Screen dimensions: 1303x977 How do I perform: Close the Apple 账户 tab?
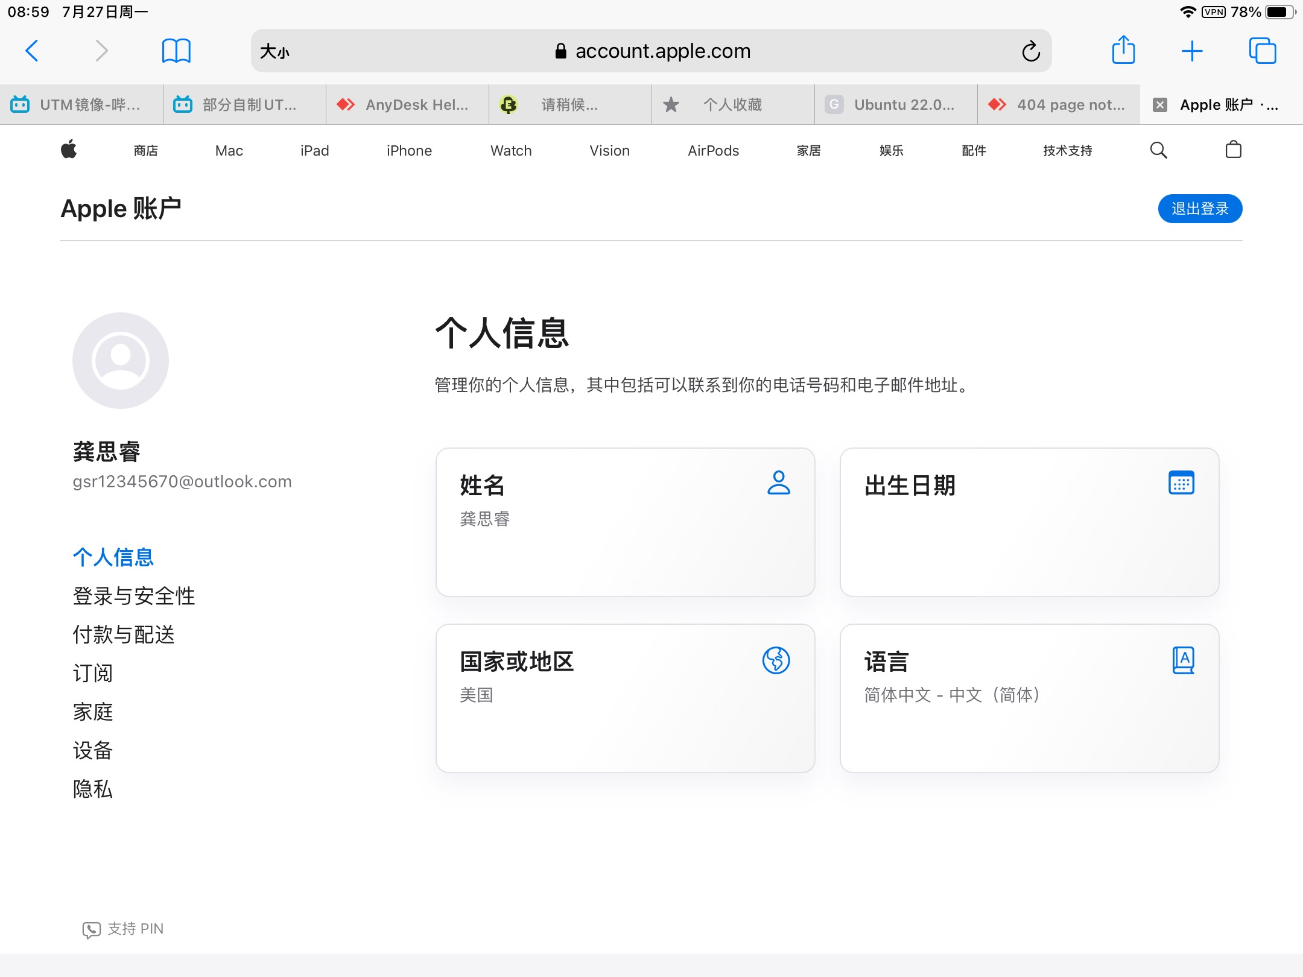pos(1159,105)
